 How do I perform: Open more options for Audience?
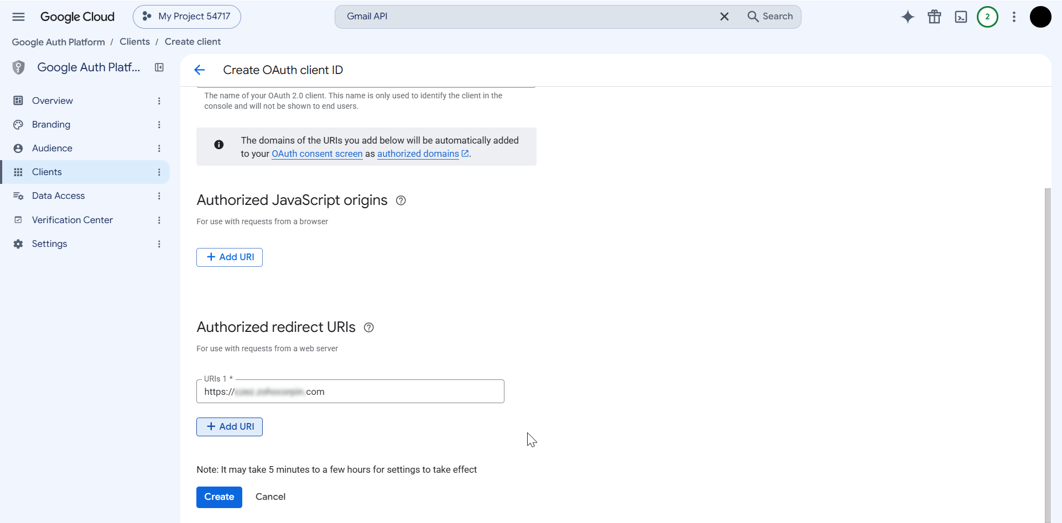click(159, 148)
